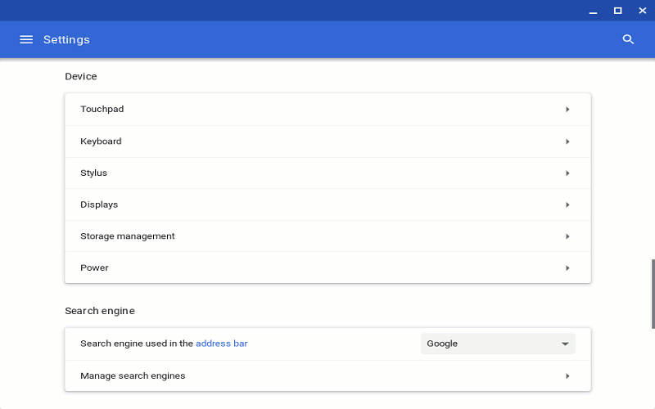Open Keyboard settings row

(x=101, y=142)
